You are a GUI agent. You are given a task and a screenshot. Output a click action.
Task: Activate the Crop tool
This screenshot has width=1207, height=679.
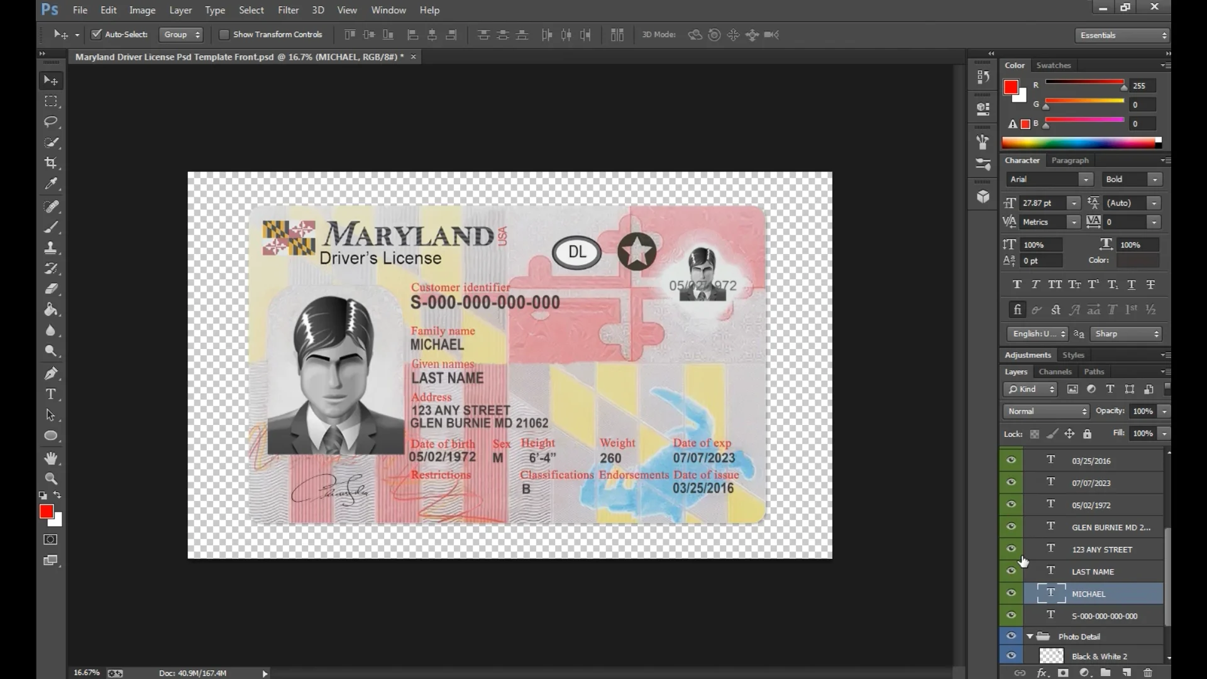point(50,163)
